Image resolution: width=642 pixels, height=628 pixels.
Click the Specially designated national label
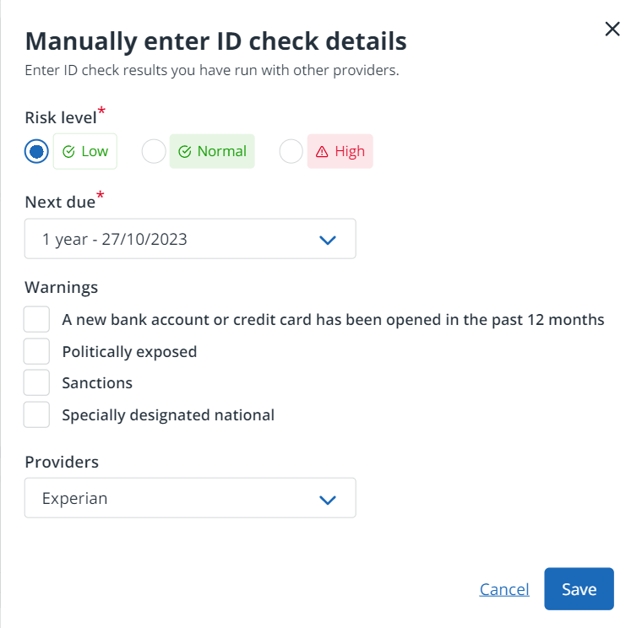(x=168, y=414)
